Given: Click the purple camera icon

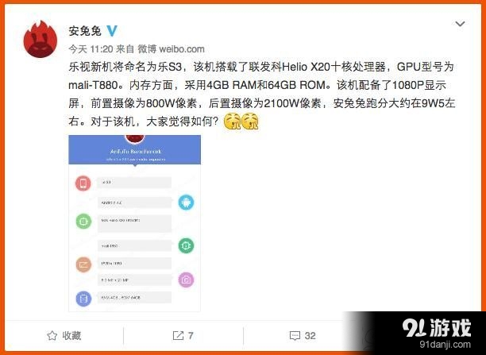Looking at the screenshot, I should coord(186,280).
